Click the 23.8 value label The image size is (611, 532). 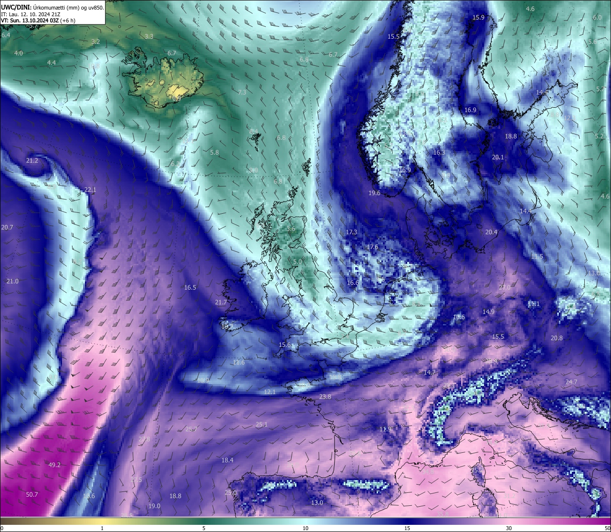[x=325, y=396]
